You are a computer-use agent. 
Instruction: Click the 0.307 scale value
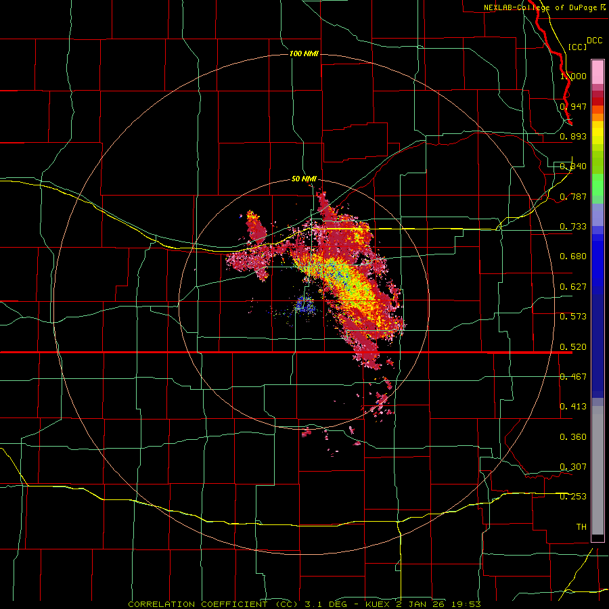(x=573, y=467)
